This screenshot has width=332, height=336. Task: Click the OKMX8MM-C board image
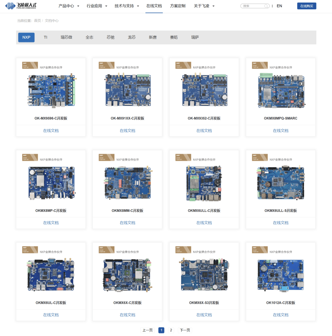pyautogui.click(x=128, y=182)
